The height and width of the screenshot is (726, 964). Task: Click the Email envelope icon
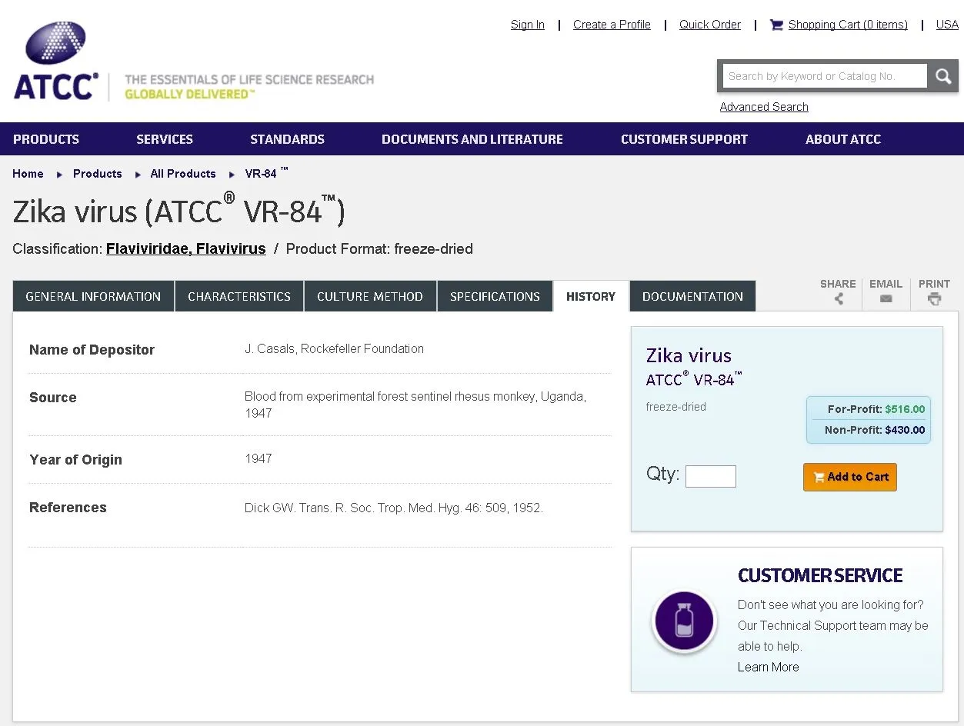click(886, 298)
